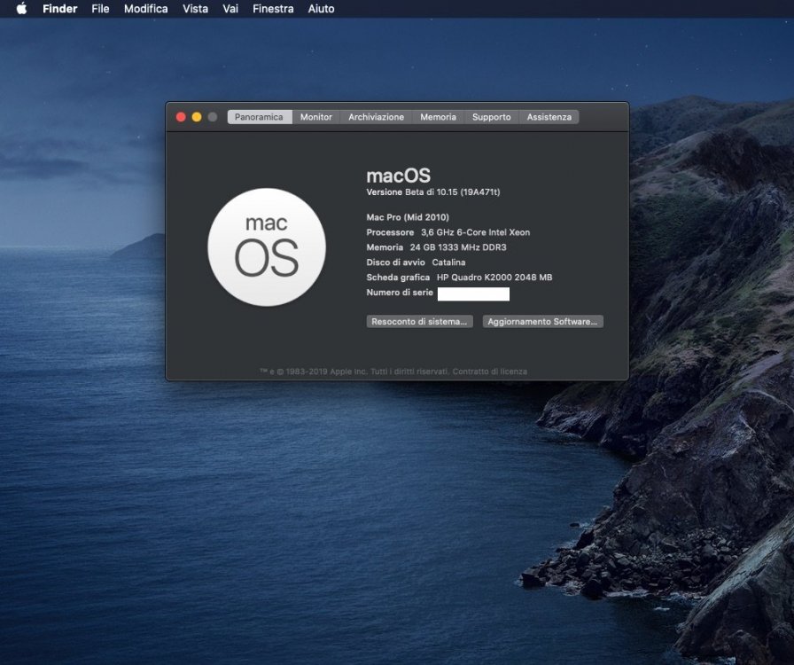
Task: Click the 'Scheda grafica' label
Action: pos(398,278)
